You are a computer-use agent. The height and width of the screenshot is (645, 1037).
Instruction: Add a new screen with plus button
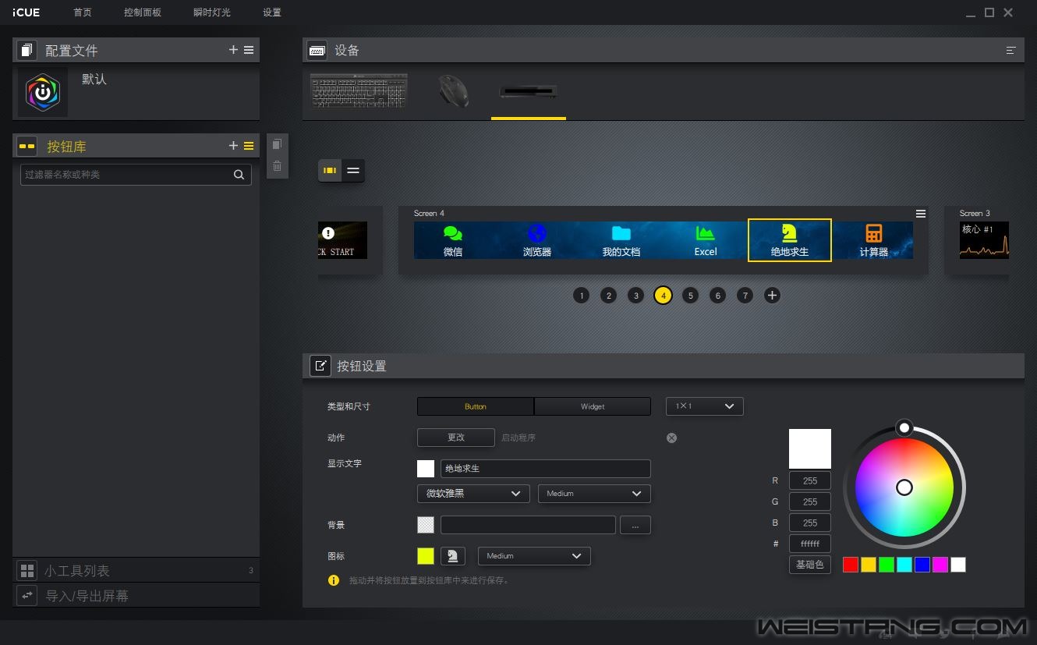772,295
